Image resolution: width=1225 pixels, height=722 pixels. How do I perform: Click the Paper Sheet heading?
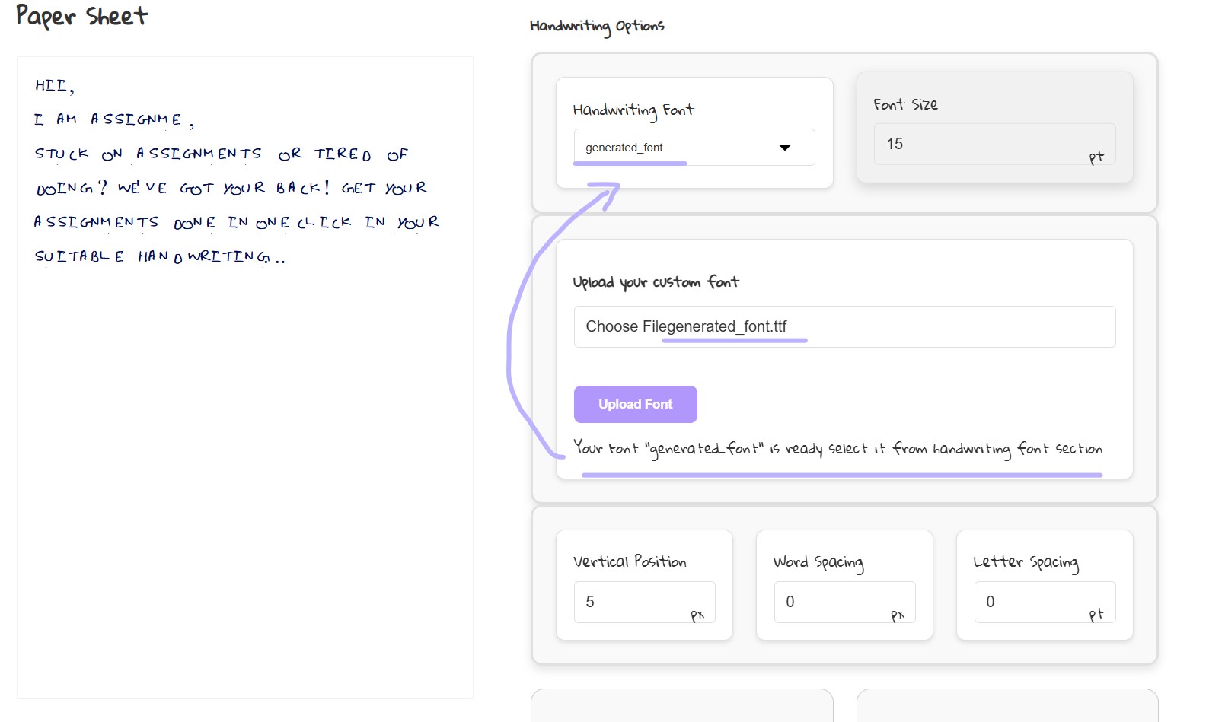82,16
